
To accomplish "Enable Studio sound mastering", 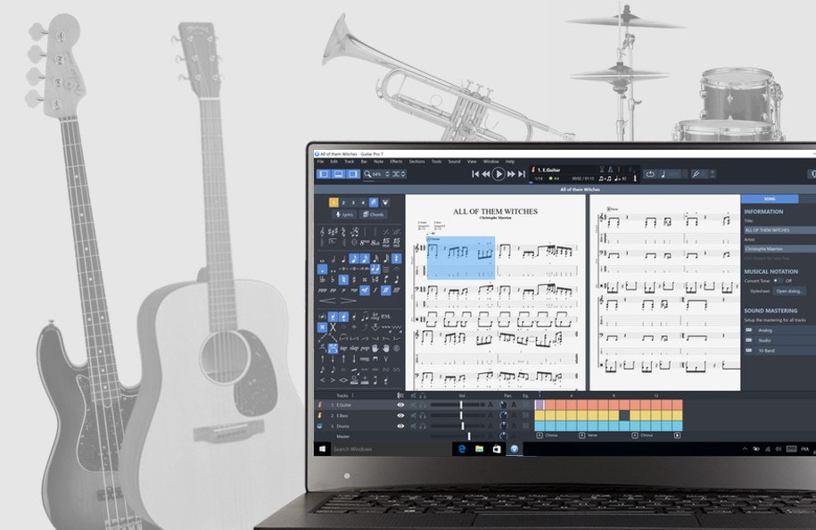I will 749,340.
